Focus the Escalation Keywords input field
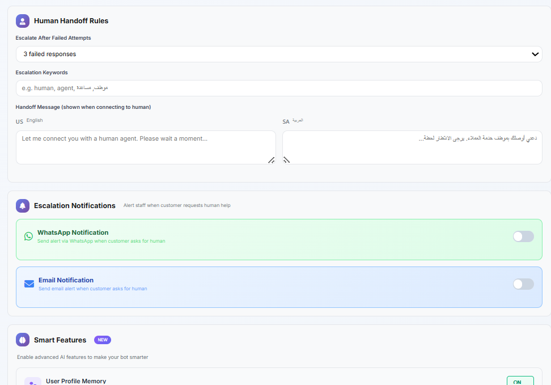Viewport: 551px width, 385px height. (279, 88)
